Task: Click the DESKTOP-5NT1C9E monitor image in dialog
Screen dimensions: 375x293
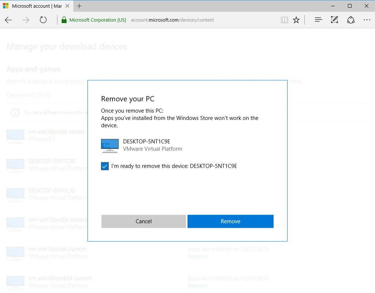Action: click(109, 145)
